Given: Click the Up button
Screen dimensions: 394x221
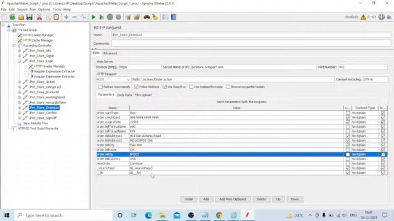Looking at the screenshot, I should tap(278, 199).
